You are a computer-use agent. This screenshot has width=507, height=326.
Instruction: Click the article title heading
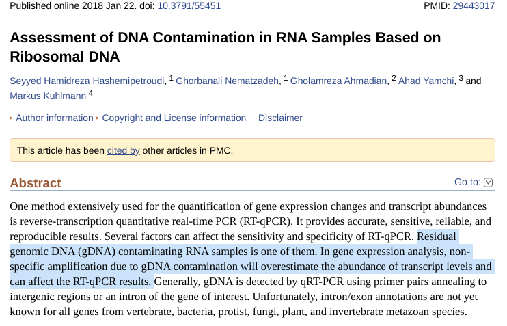225,47
